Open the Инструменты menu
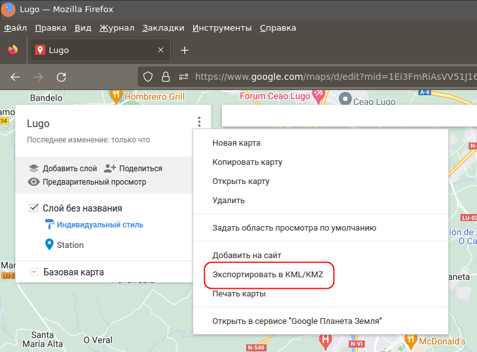The height and width of the screenshot is (352, 477). coord(222,28)
